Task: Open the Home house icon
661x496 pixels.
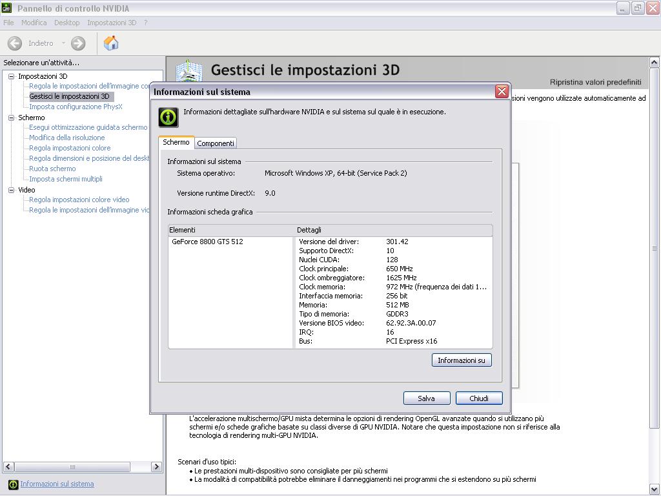Action: click(111, 43)
